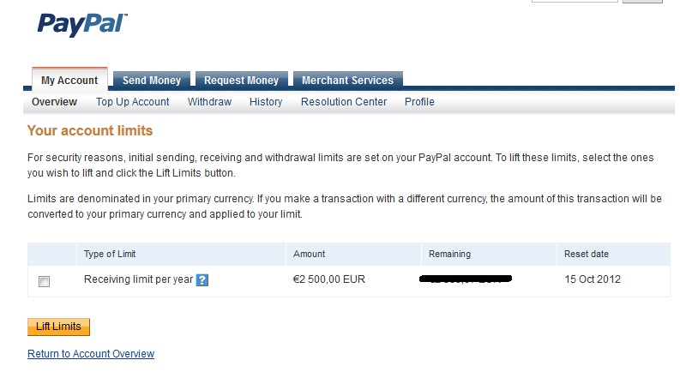The height and width of the screenshot is (372, 680).
Task: Select the €2 500,00 EUR amount cell
Action: point(328,279)
